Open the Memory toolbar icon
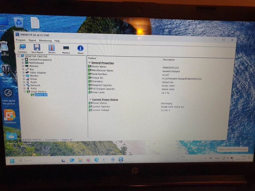255x191 pixels. click(x=66, y=50)
